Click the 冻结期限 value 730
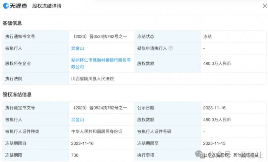Screen dimensions: 268x162 75,155
